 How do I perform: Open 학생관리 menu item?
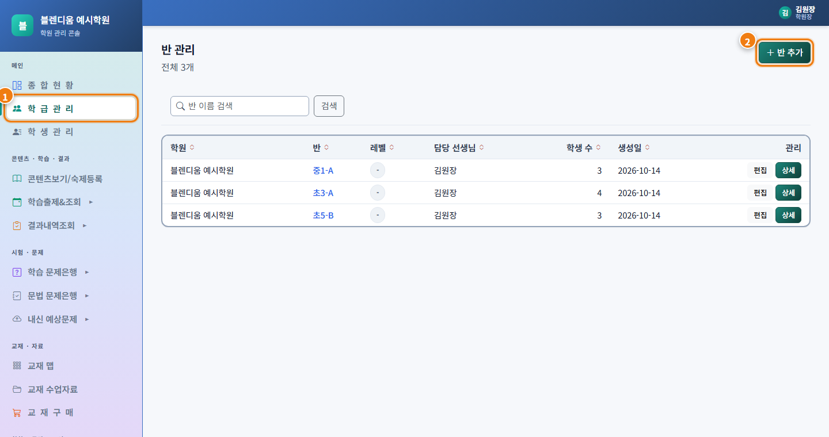[x=71, y=132]
